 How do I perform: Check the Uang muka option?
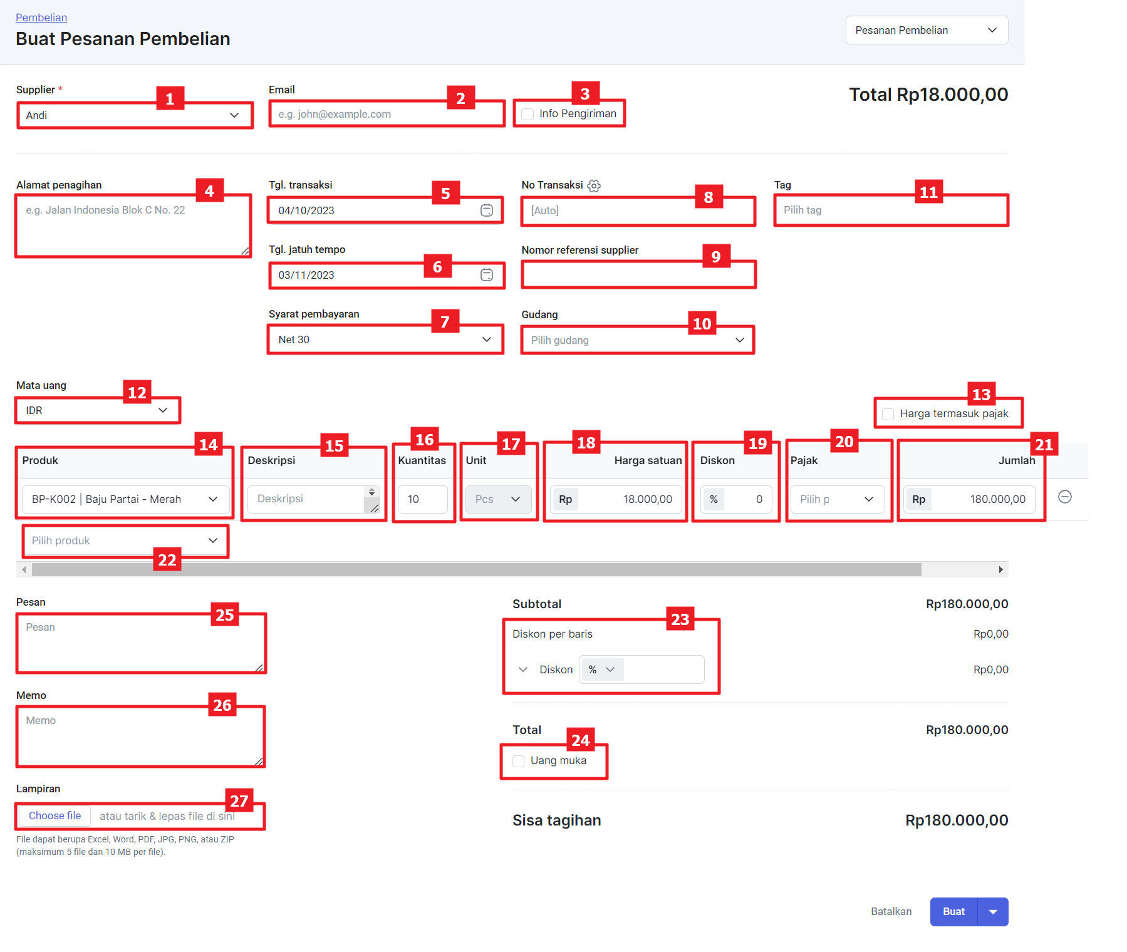519,761
